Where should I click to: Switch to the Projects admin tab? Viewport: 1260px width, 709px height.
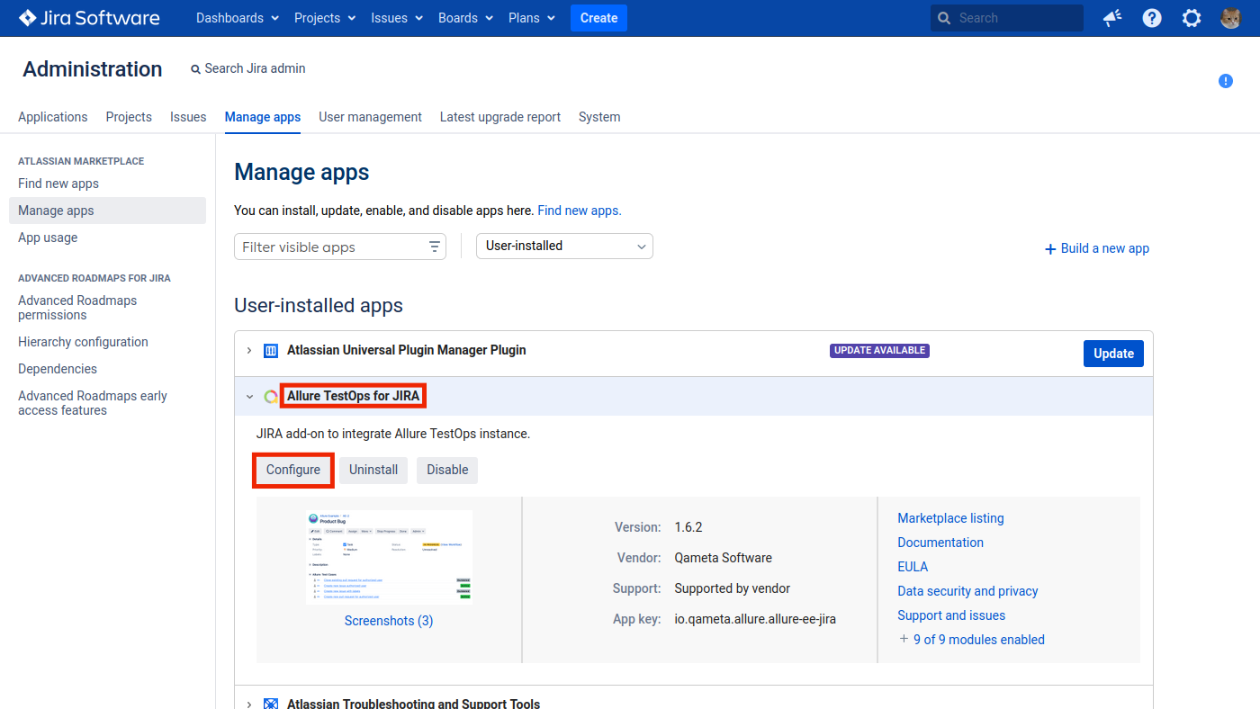[x=129, y=117]
